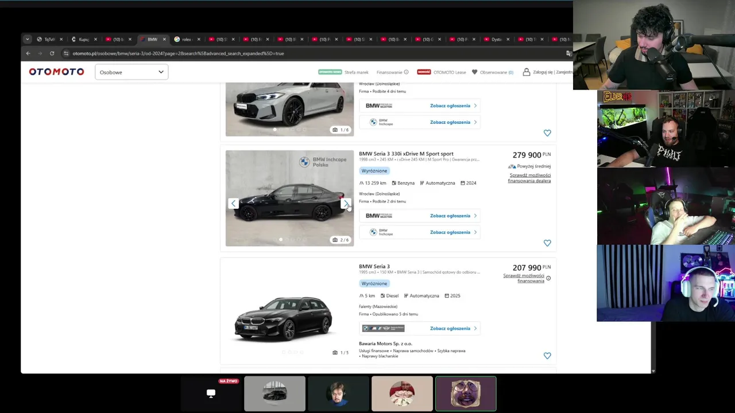Click the Wyróżnione badge on the 207 990 listing
735x413 pixels.
(374, 283)
